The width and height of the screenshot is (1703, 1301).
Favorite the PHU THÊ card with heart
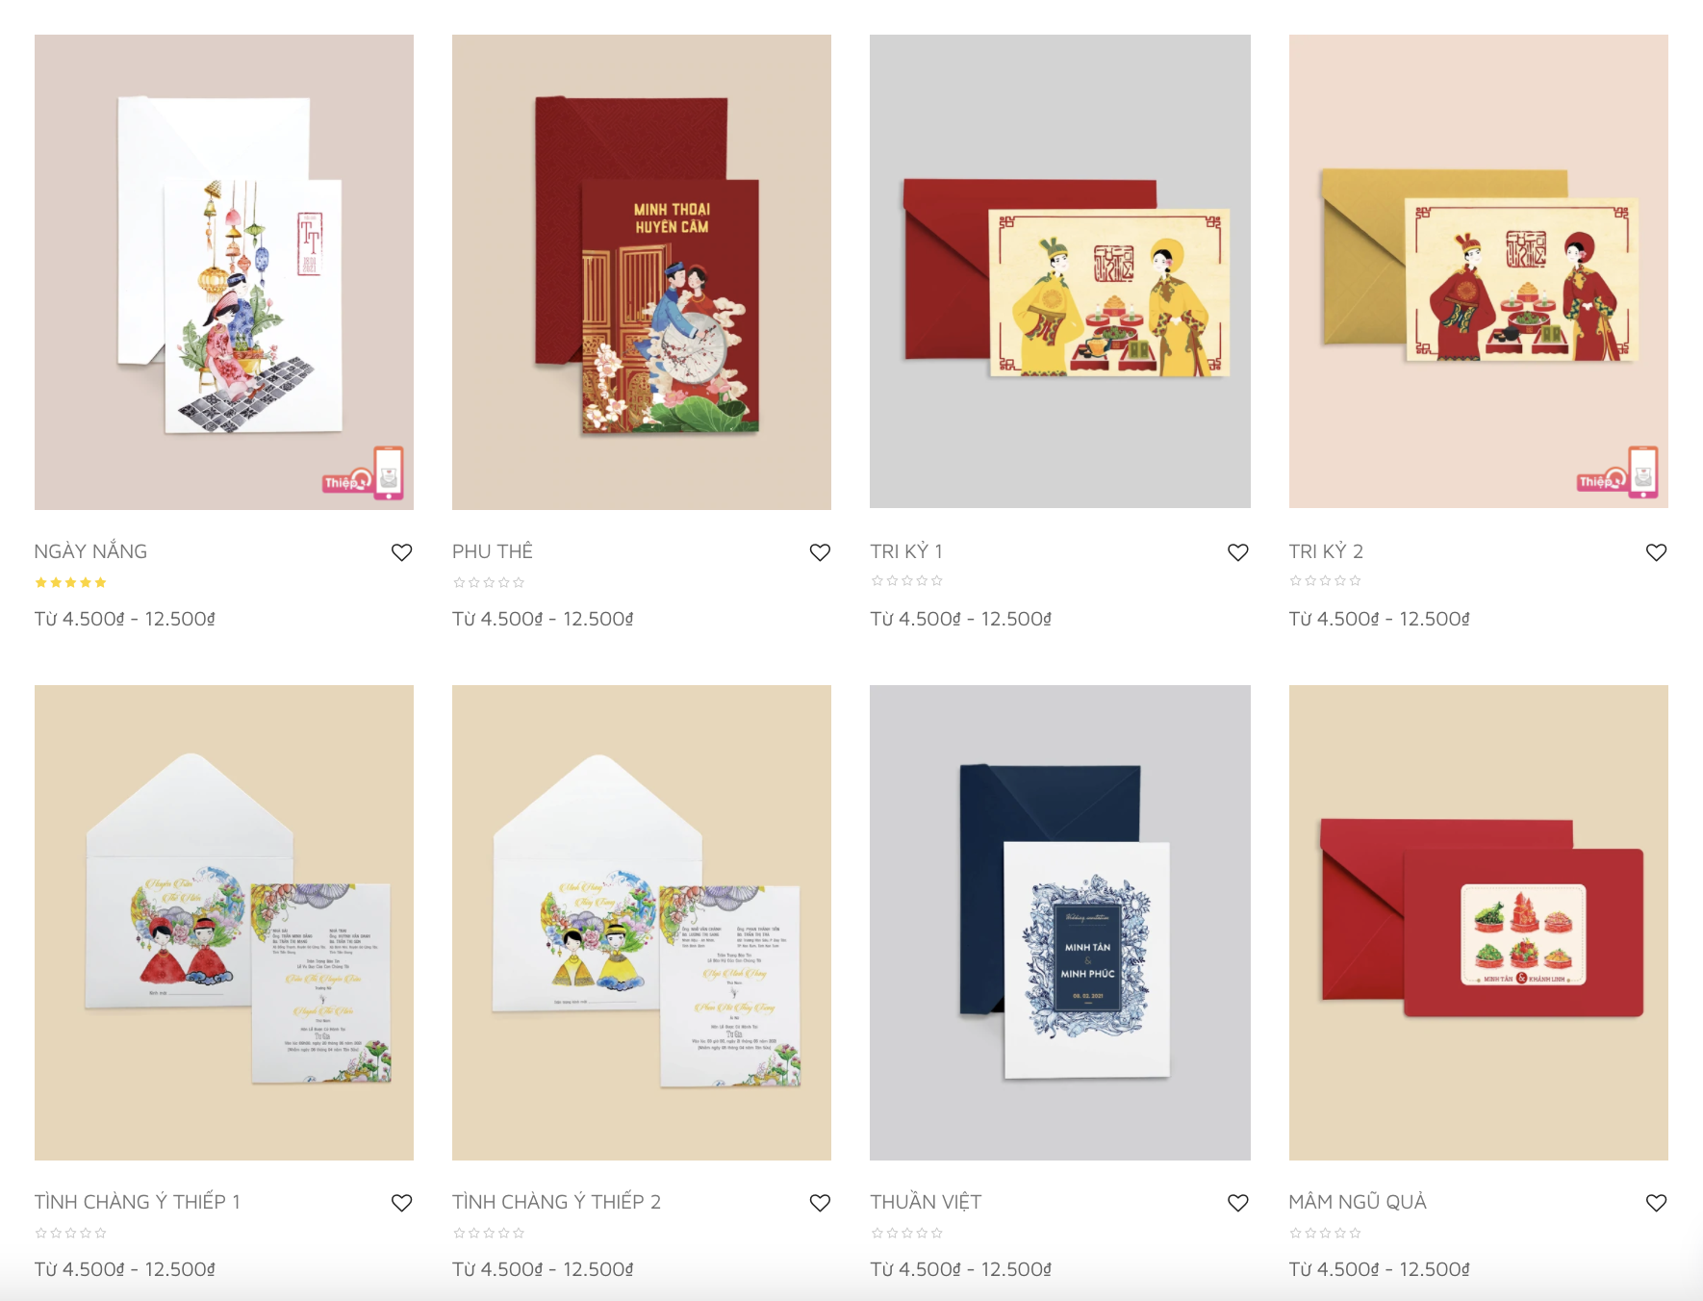[x=820, y=552]
